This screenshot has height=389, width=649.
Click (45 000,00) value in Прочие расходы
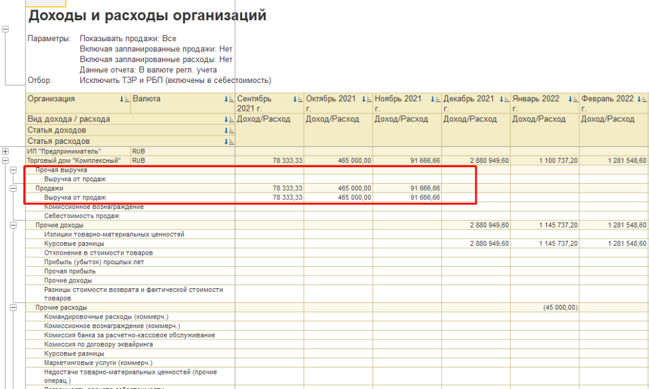pos(560,307)
